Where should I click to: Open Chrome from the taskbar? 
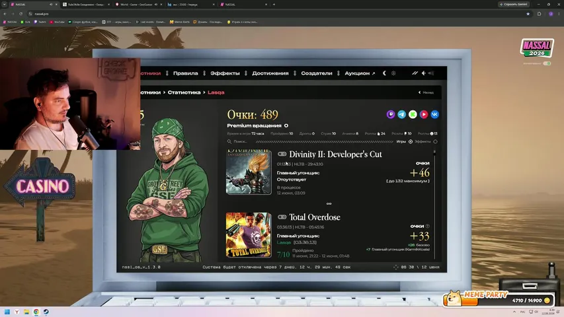[36, 312]
